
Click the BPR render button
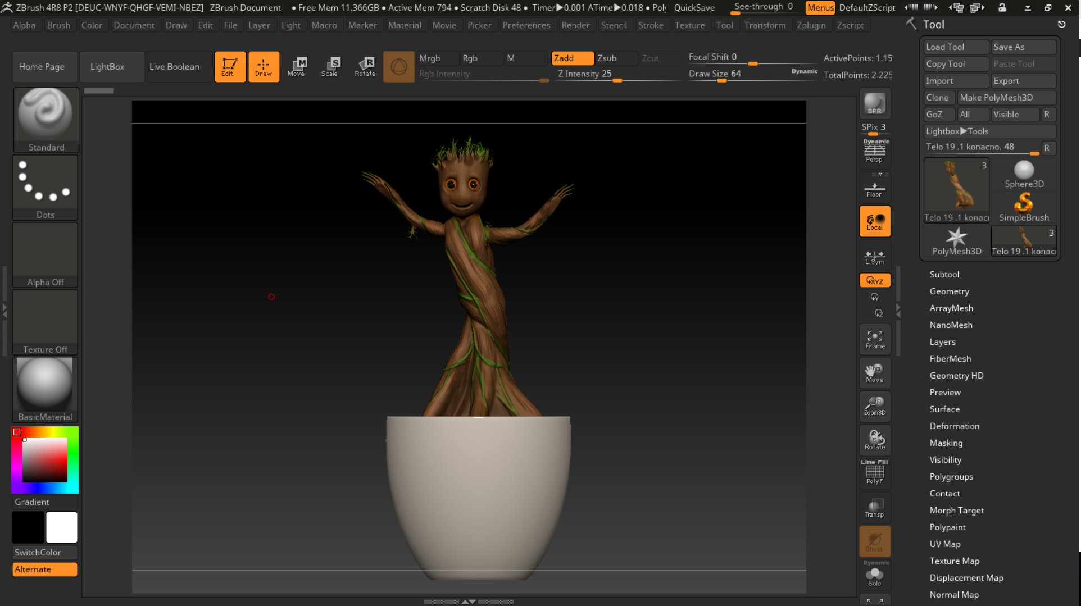pyautogui.click(x=875, y=103)
